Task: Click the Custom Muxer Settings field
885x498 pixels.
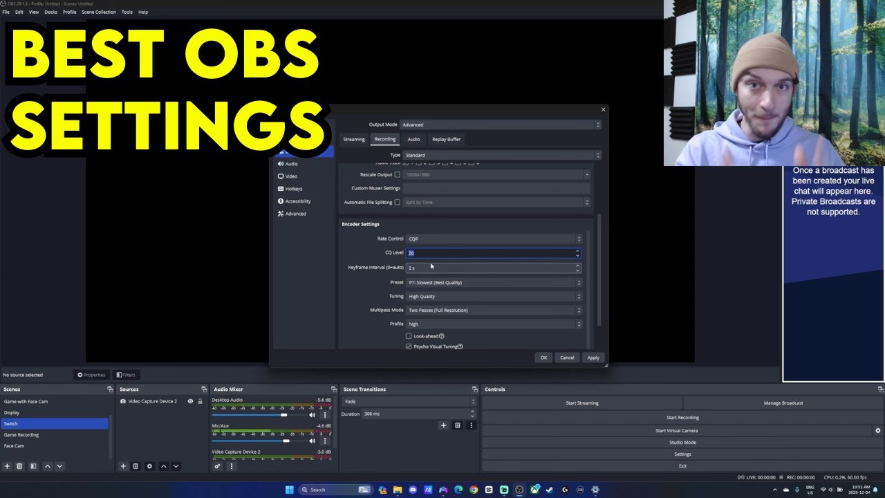Action: 496,188
